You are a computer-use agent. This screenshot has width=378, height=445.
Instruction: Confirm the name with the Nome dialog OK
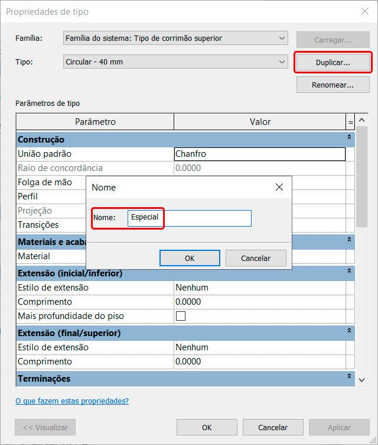190,258
